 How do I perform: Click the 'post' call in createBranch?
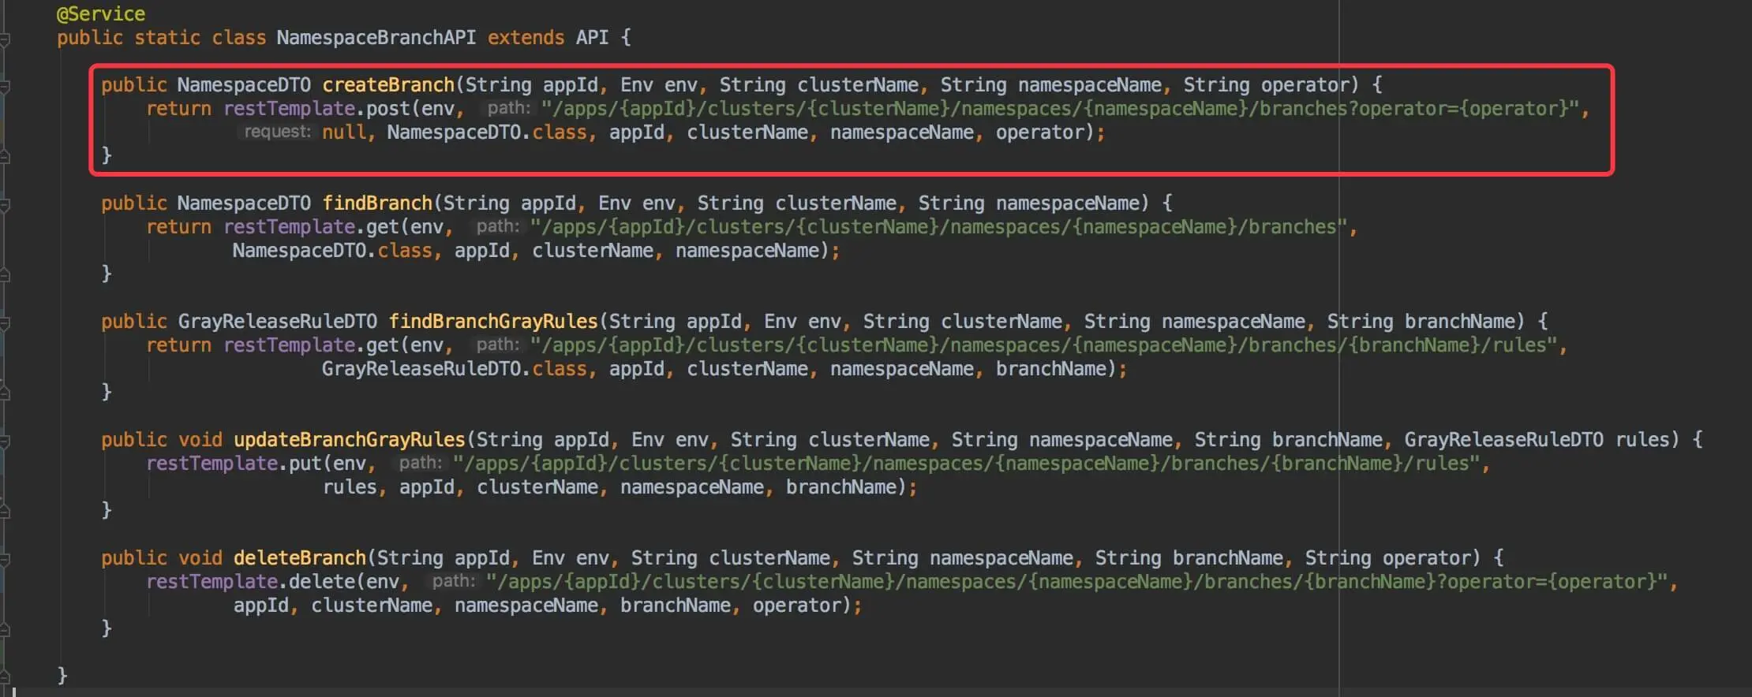point(388,108)
